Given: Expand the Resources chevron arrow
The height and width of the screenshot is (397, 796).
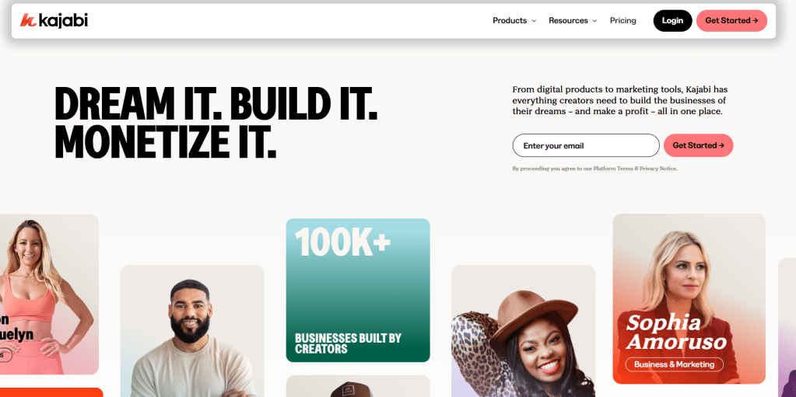Looking at the screenshot, I should pos(594,21).
